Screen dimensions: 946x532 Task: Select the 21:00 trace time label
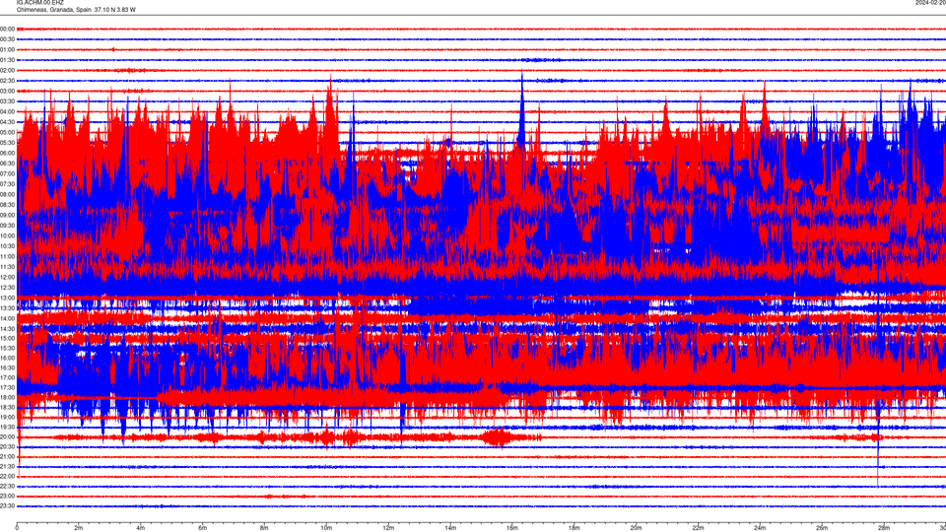[7, 456]
